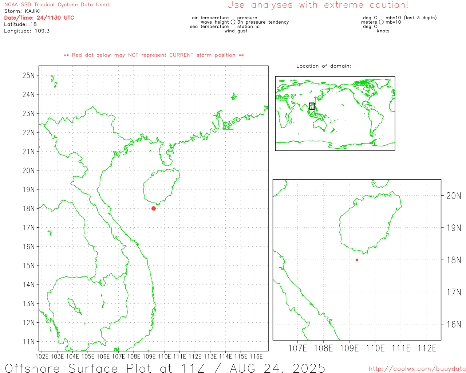Click '107E' label on inset map
The width and height of the screenshot is (466, 373).
(x=298, y=348)
